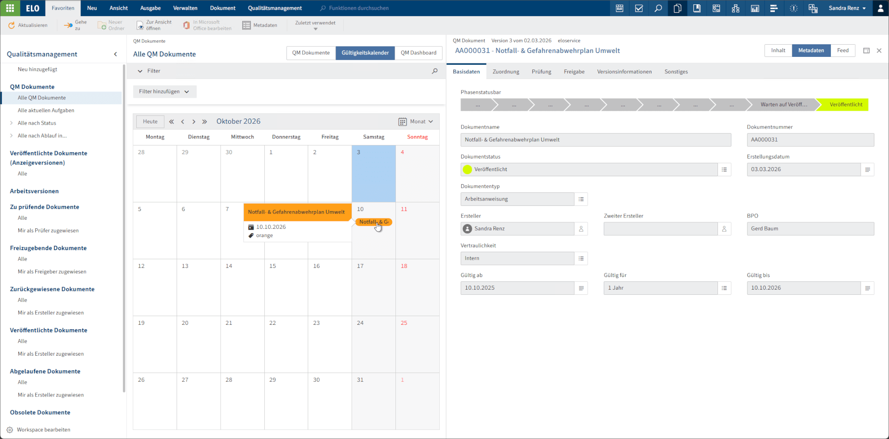This screenshot has height=439, width=889.
Task: Click the Heute button in calendar
Action: coord(150,122)
